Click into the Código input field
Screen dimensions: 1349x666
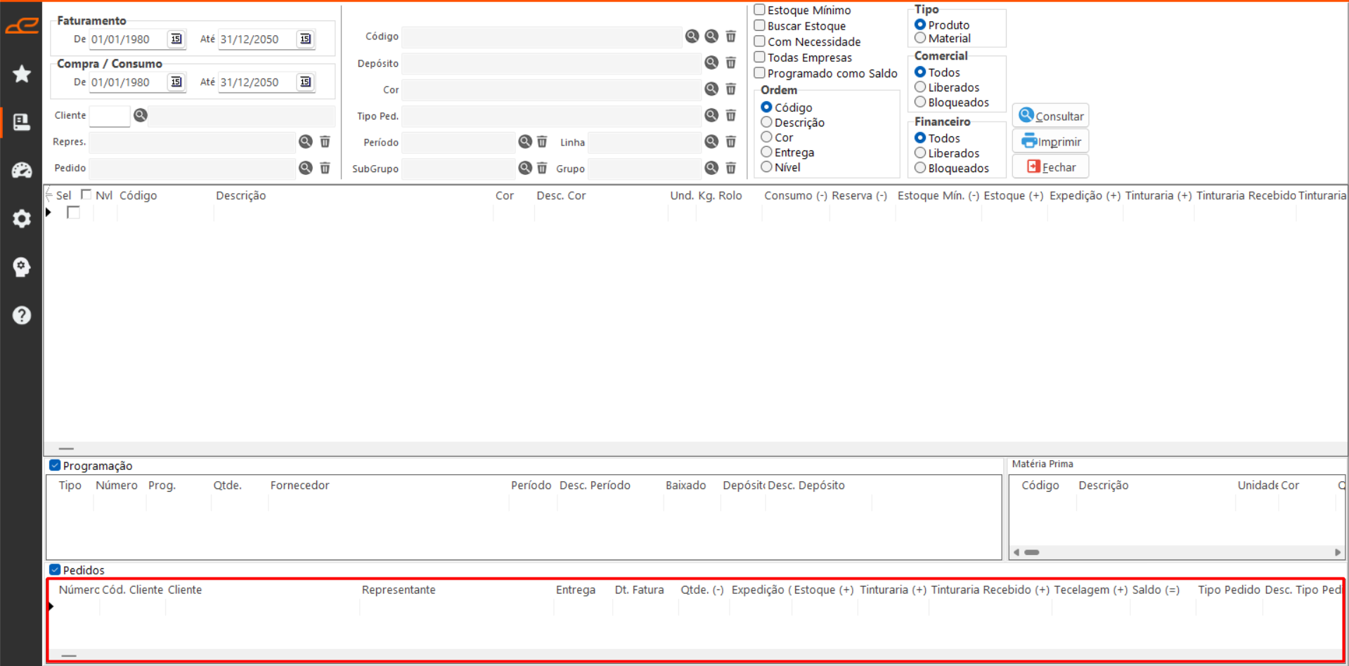point(541,37)
